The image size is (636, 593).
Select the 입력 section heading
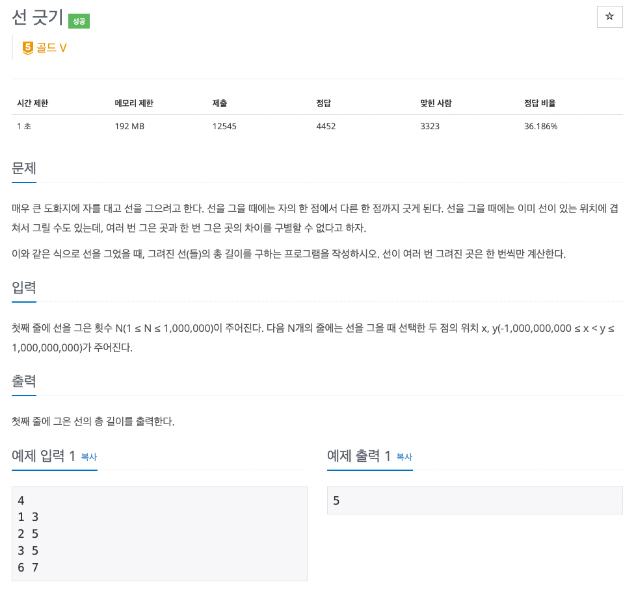pyautogui.click(x=24, y=288)
